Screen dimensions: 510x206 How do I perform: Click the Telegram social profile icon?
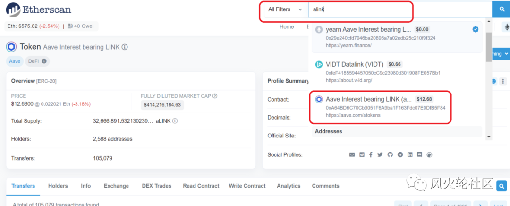click(x=400, y=154)
